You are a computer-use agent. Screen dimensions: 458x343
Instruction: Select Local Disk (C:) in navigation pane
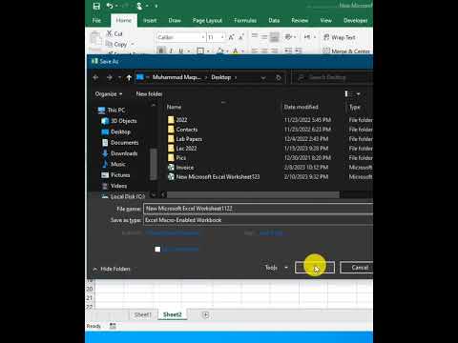point(123,196)
